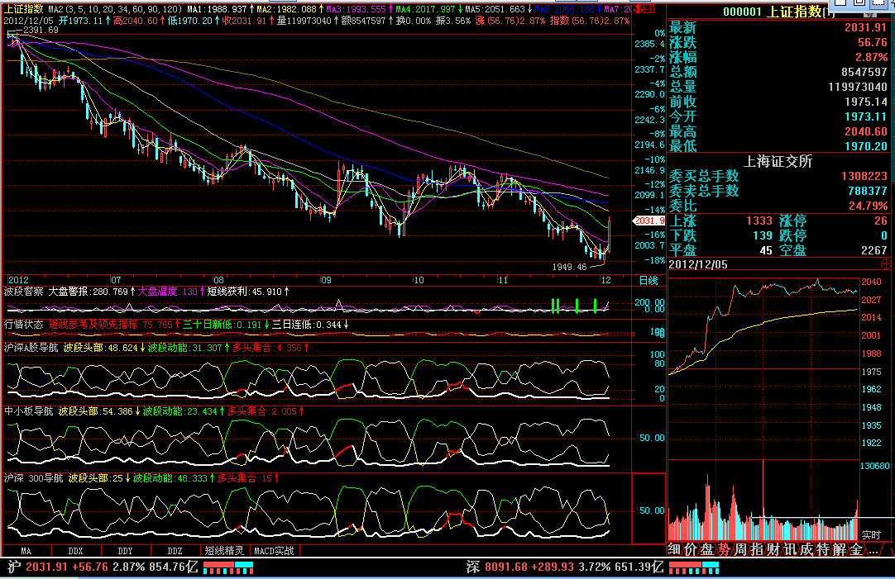The height and width of the screenshot is (579, 895).
Task: Click the 沪深A股导航 indicator label
Action: pos(31,348)
